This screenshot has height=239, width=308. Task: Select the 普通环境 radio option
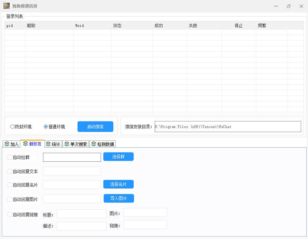point(46,127)
